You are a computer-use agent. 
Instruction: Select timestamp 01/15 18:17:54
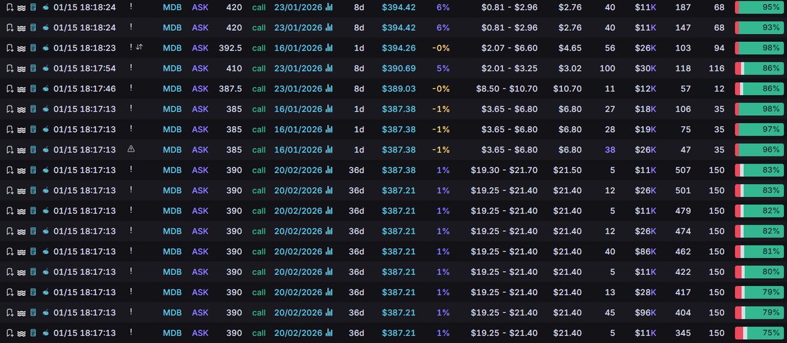(x=85, y=69)
